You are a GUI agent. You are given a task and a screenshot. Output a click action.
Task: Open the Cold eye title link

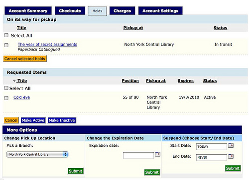(21, 97)
